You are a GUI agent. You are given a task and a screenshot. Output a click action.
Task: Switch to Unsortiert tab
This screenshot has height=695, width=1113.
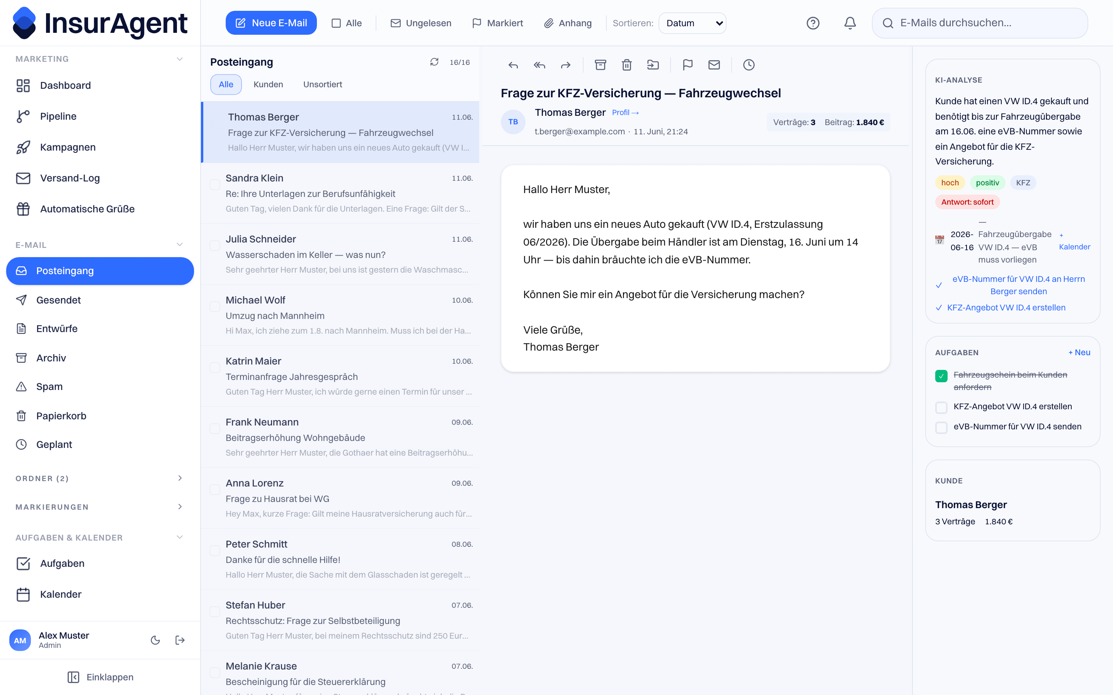tap(322, 85)
